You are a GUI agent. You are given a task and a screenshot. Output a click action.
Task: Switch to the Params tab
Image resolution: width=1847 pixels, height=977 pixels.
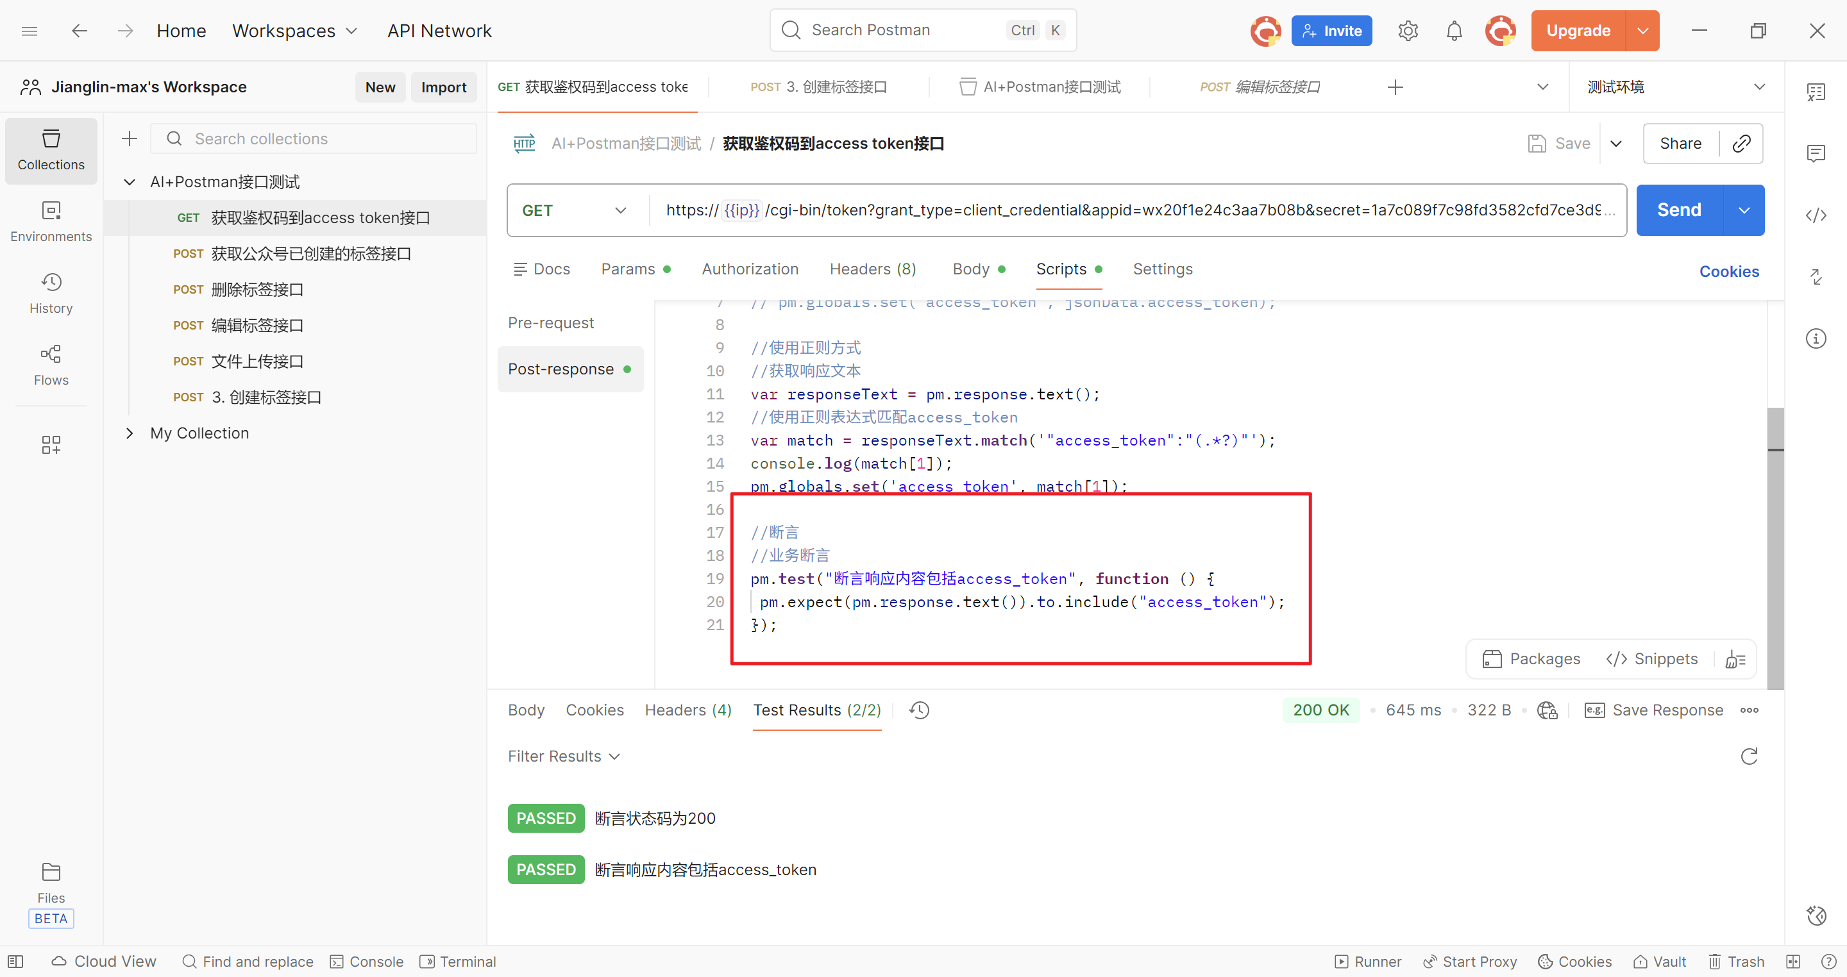(x=636, y=269)
